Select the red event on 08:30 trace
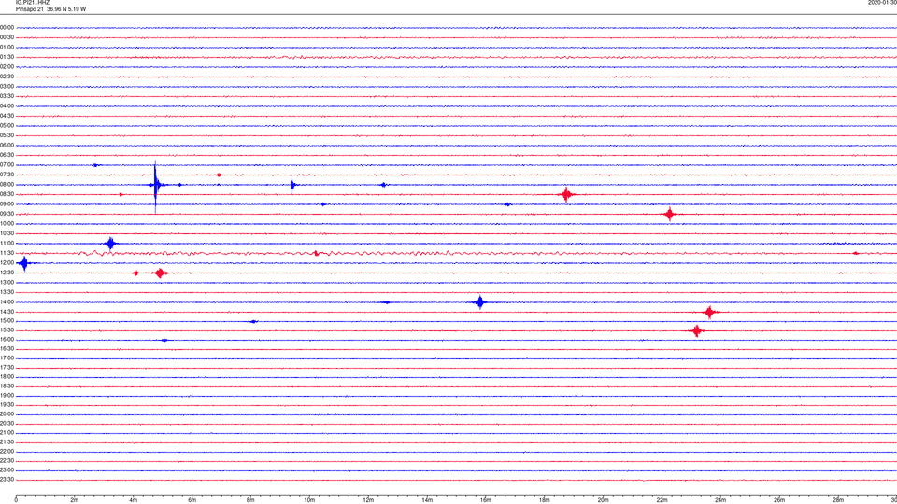Screen dimensions: 897x504 click(x=566, y=195)
